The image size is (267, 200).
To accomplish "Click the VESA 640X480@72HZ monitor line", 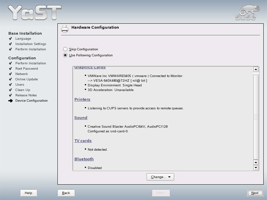I will point(117,81).
